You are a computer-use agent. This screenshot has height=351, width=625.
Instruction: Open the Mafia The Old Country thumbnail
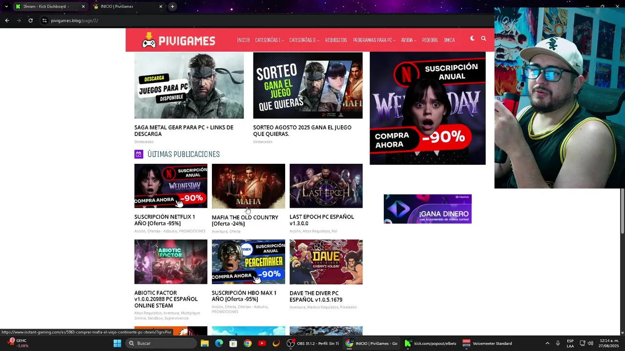point(249,186)
